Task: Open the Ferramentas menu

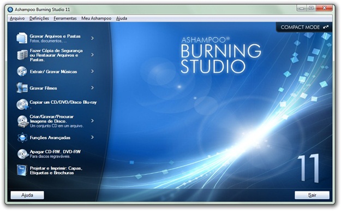Action: coord(65,19)
